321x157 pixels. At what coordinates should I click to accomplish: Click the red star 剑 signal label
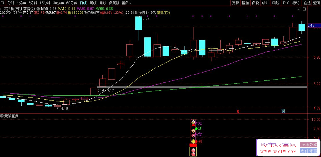[198, 142]
